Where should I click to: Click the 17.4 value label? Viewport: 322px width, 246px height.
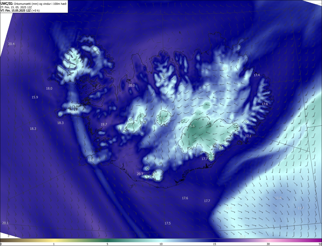coord(257,75)
